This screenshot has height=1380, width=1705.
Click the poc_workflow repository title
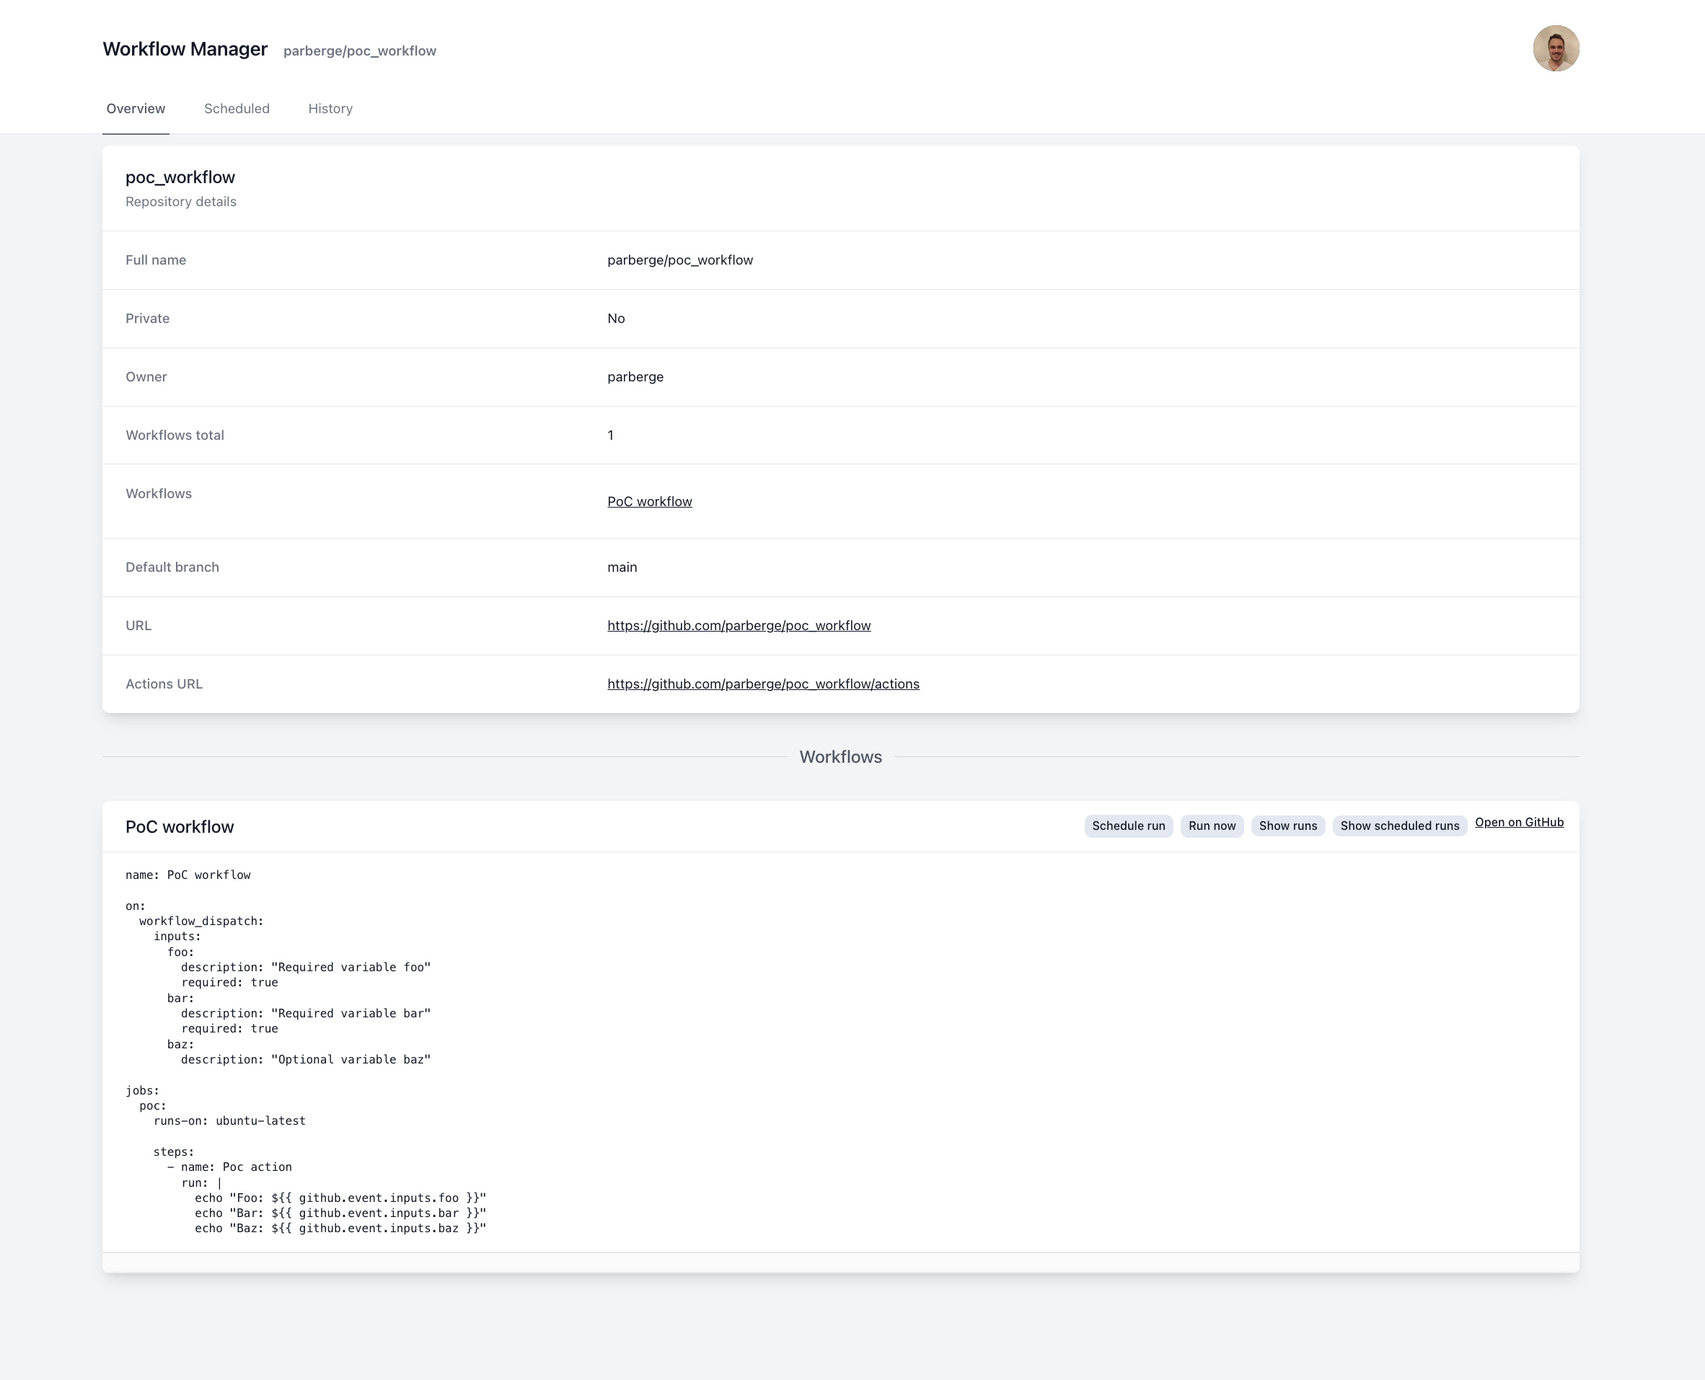pos(180,177)
